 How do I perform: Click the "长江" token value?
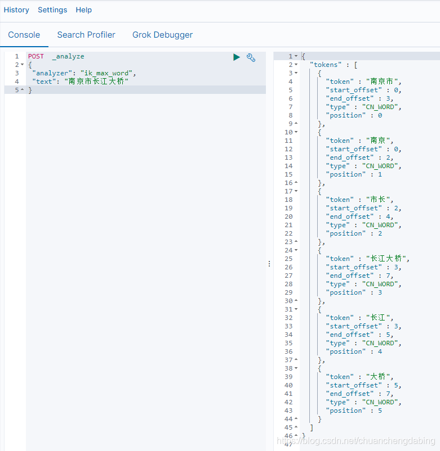pyautogui.click(x=378, y=318)
